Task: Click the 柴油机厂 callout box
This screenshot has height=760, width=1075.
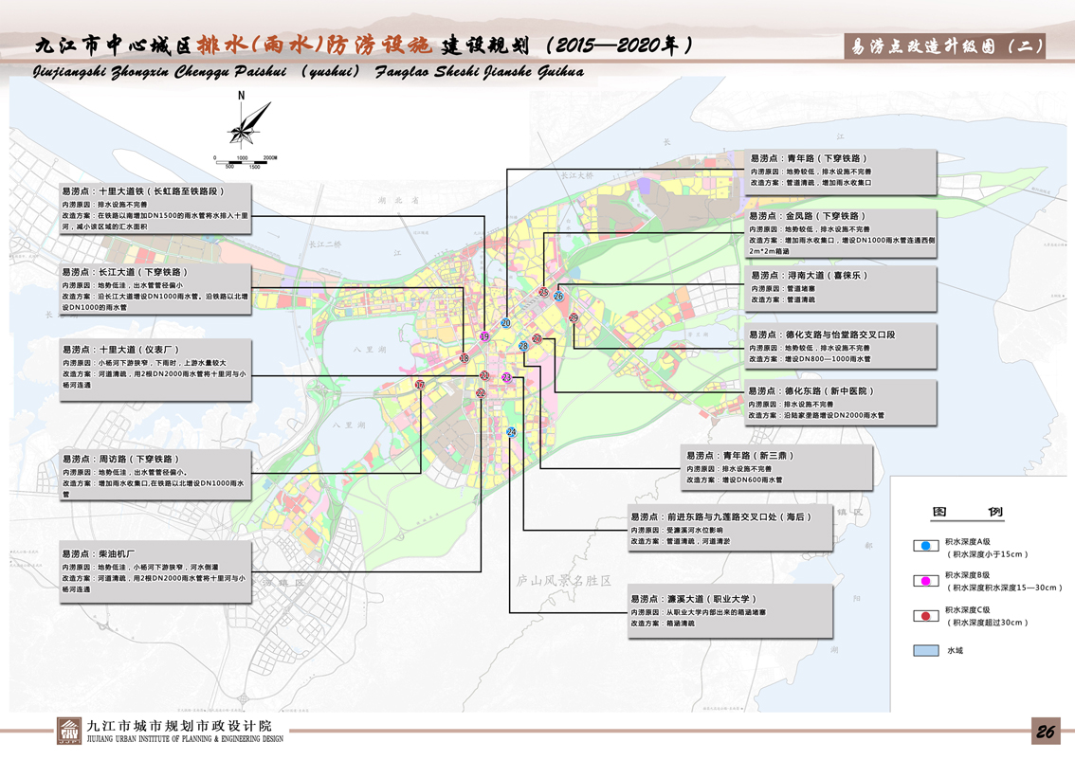Action: click(x=155, y=571)
